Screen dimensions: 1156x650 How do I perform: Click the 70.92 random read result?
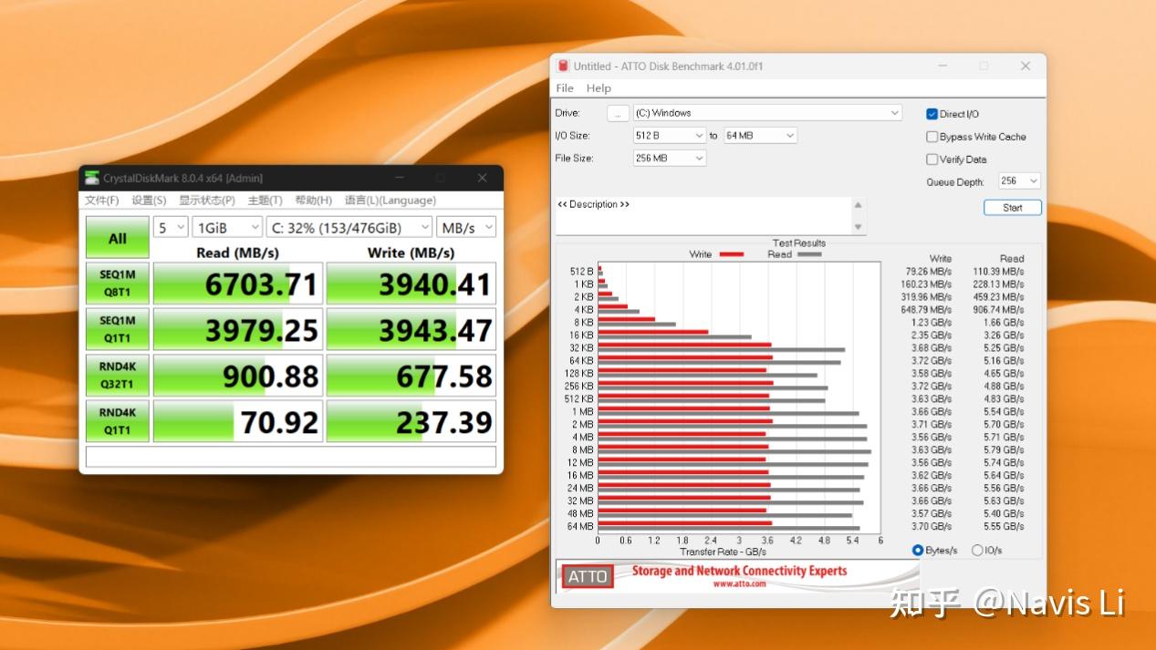point(238,421)
